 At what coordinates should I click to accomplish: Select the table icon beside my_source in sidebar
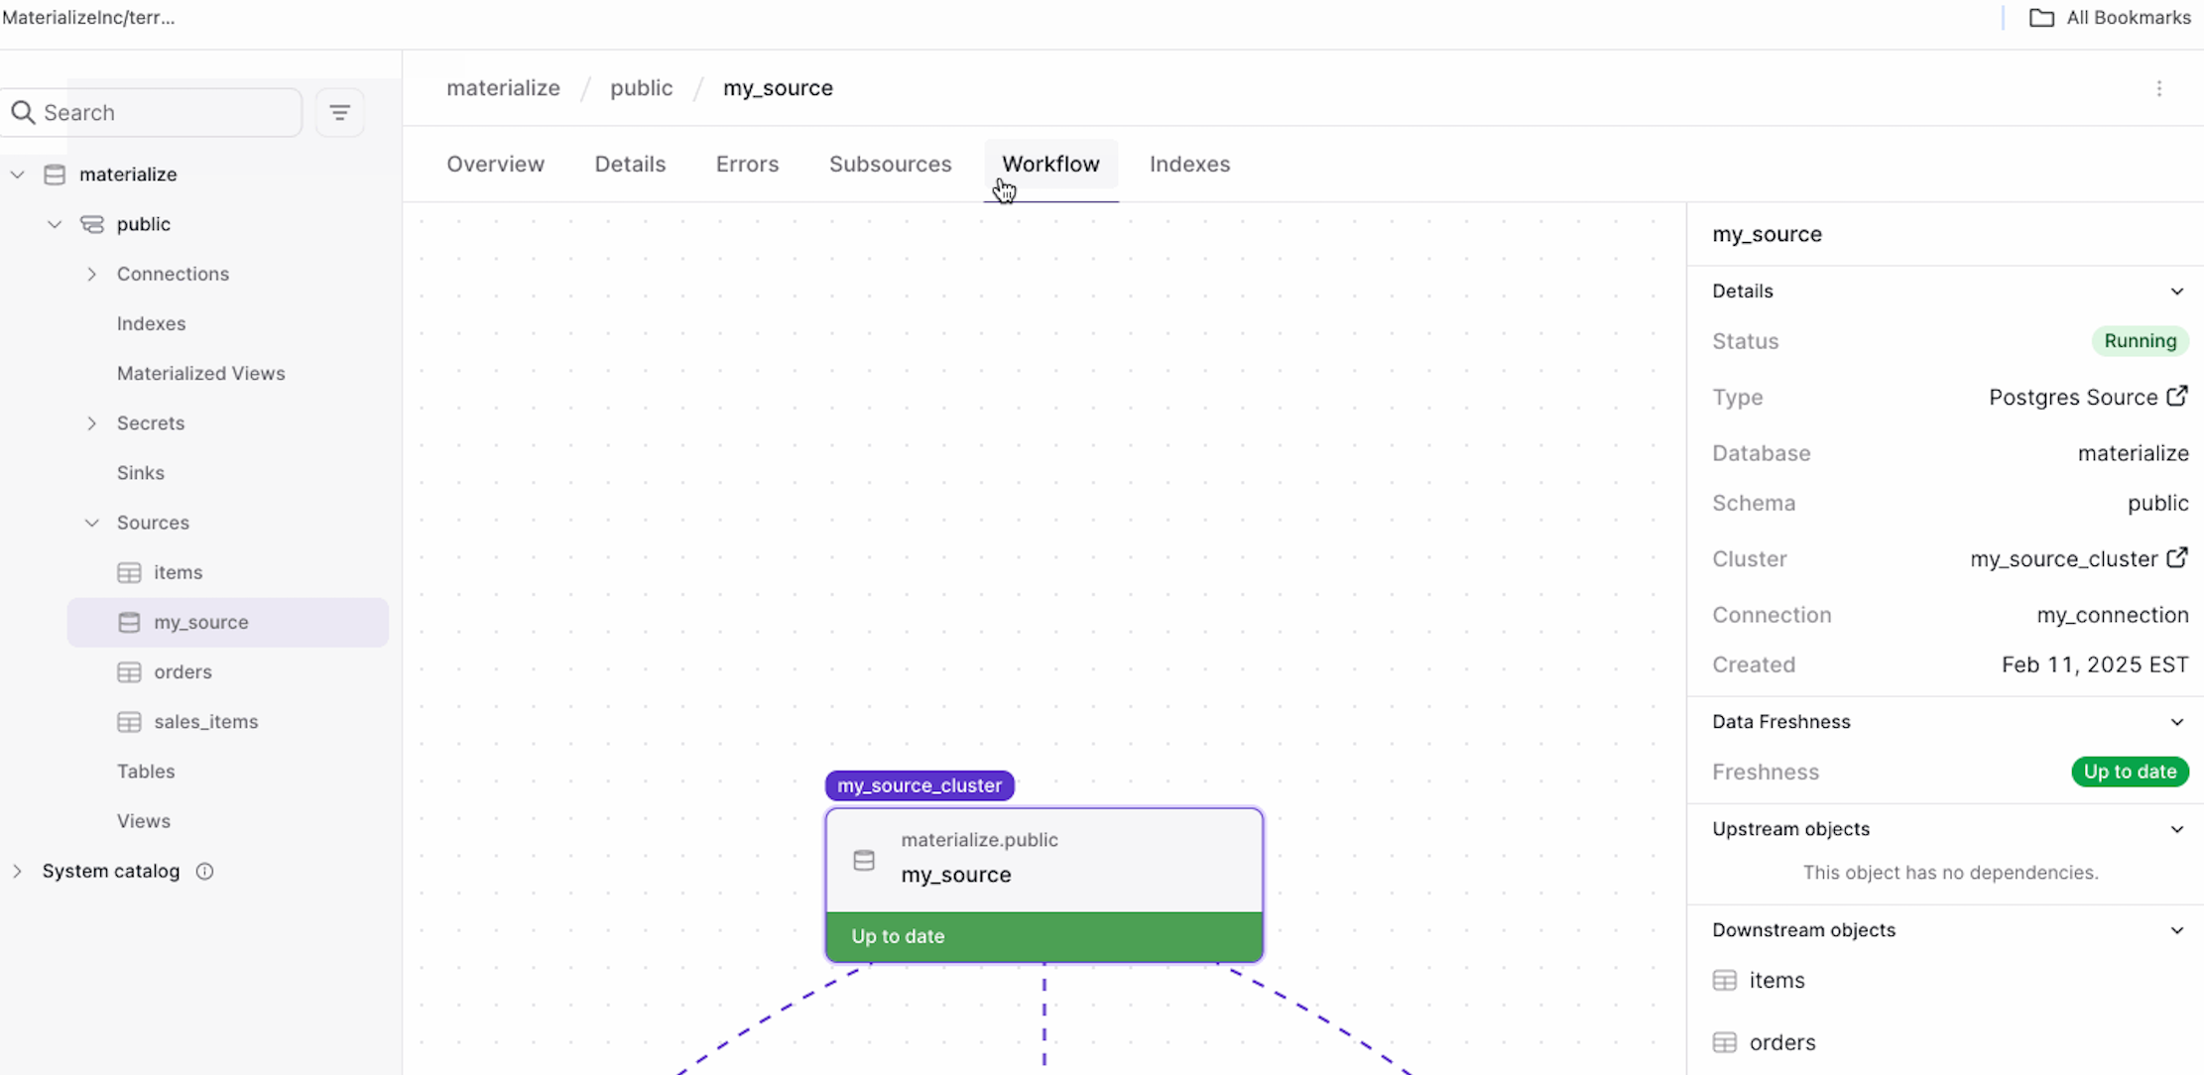pos(129,622)
